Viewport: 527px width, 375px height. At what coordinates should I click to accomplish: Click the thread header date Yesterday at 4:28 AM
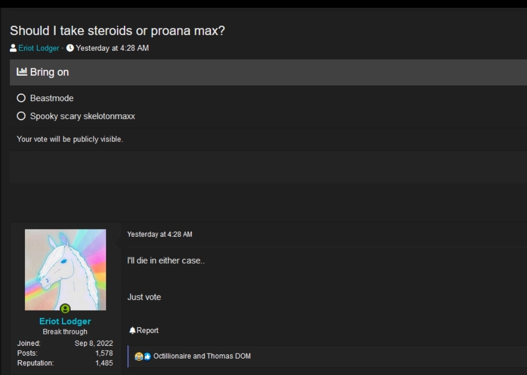point(112,48)
